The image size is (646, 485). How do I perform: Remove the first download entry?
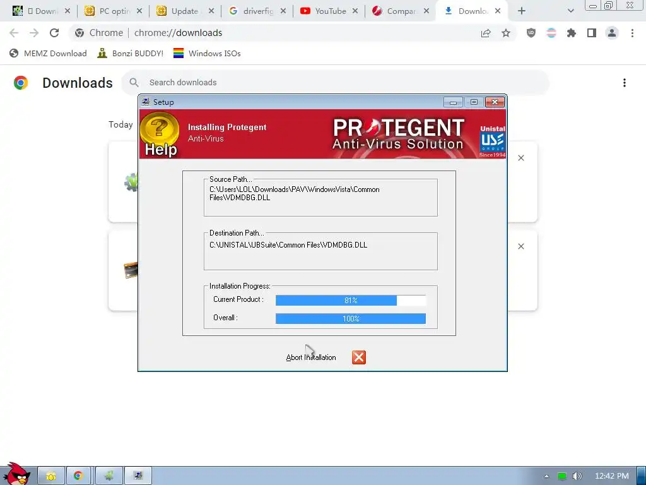point(520,158)
